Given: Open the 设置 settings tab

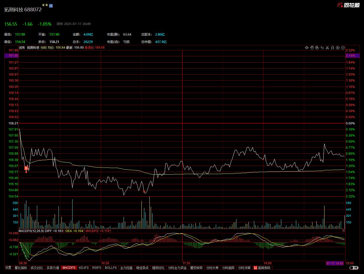Looking at the screenshot, I should [8, 268].
